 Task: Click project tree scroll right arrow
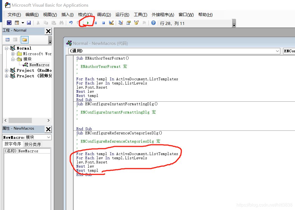tap(48, 121)
